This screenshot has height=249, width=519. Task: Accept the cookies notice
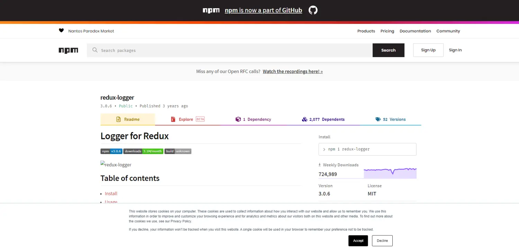[358, 241]
